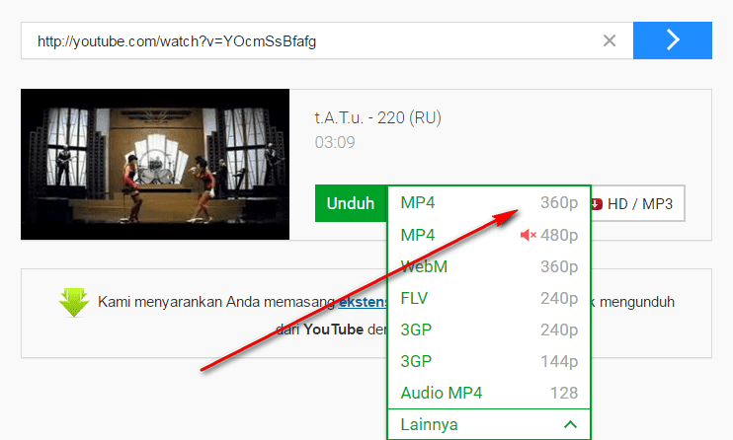Image resolution: width=733 pixels, height=440 pixels.
Task: Clear the URL field with the X icon
Action: click(610, 40)
